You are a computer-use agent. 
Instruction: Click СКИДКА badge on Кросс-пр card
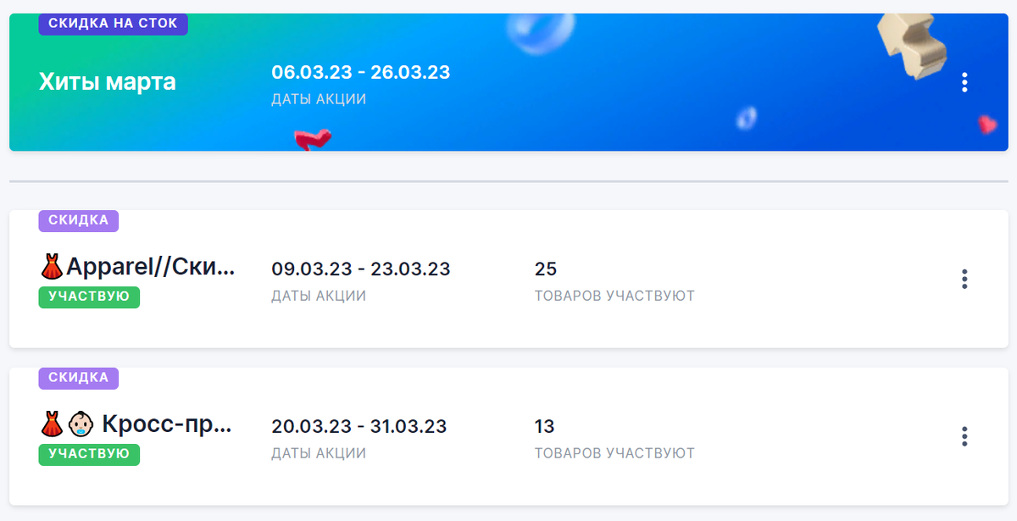tap(79, 378)
